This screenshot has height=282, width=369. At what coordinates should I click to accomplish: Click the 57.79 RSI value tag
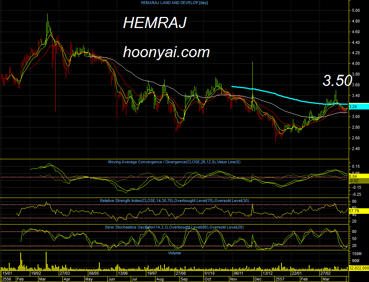click(x=359, y=211)
